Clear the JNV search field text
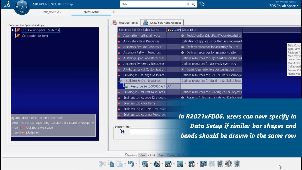 (188, 4)
